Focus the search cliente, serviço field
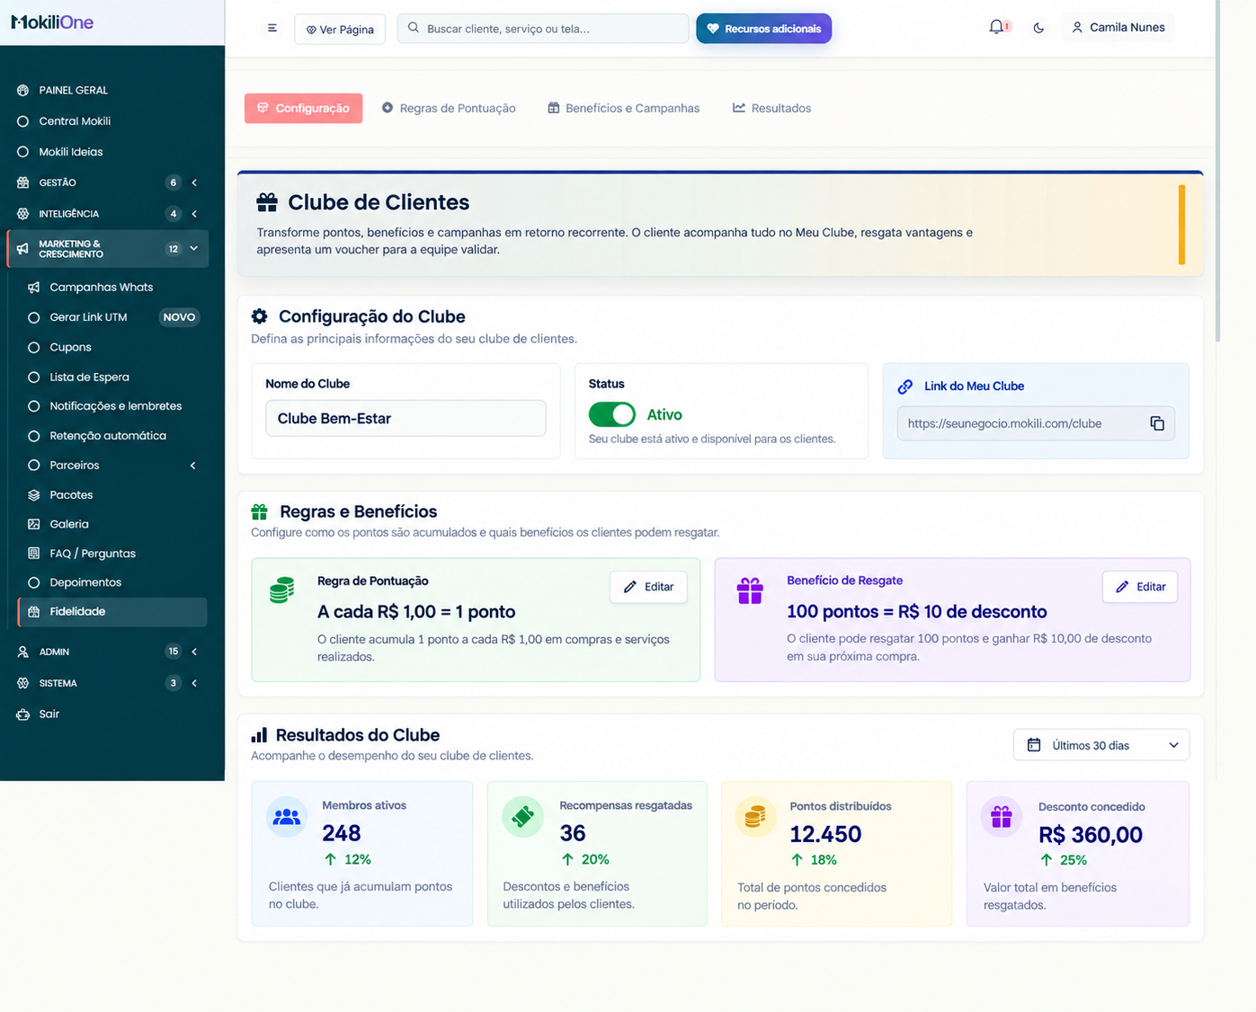This screenshot has height=1012, width=1256. (543, 29)
